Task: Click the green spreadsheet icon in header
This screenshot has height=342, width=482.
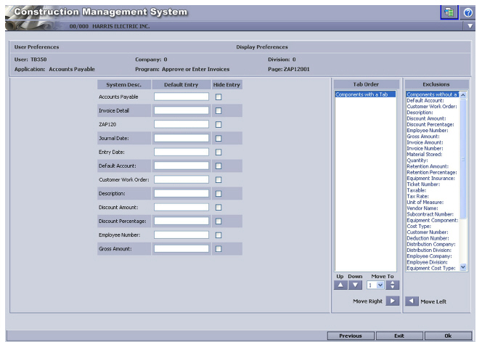Action: coord(449,12)
